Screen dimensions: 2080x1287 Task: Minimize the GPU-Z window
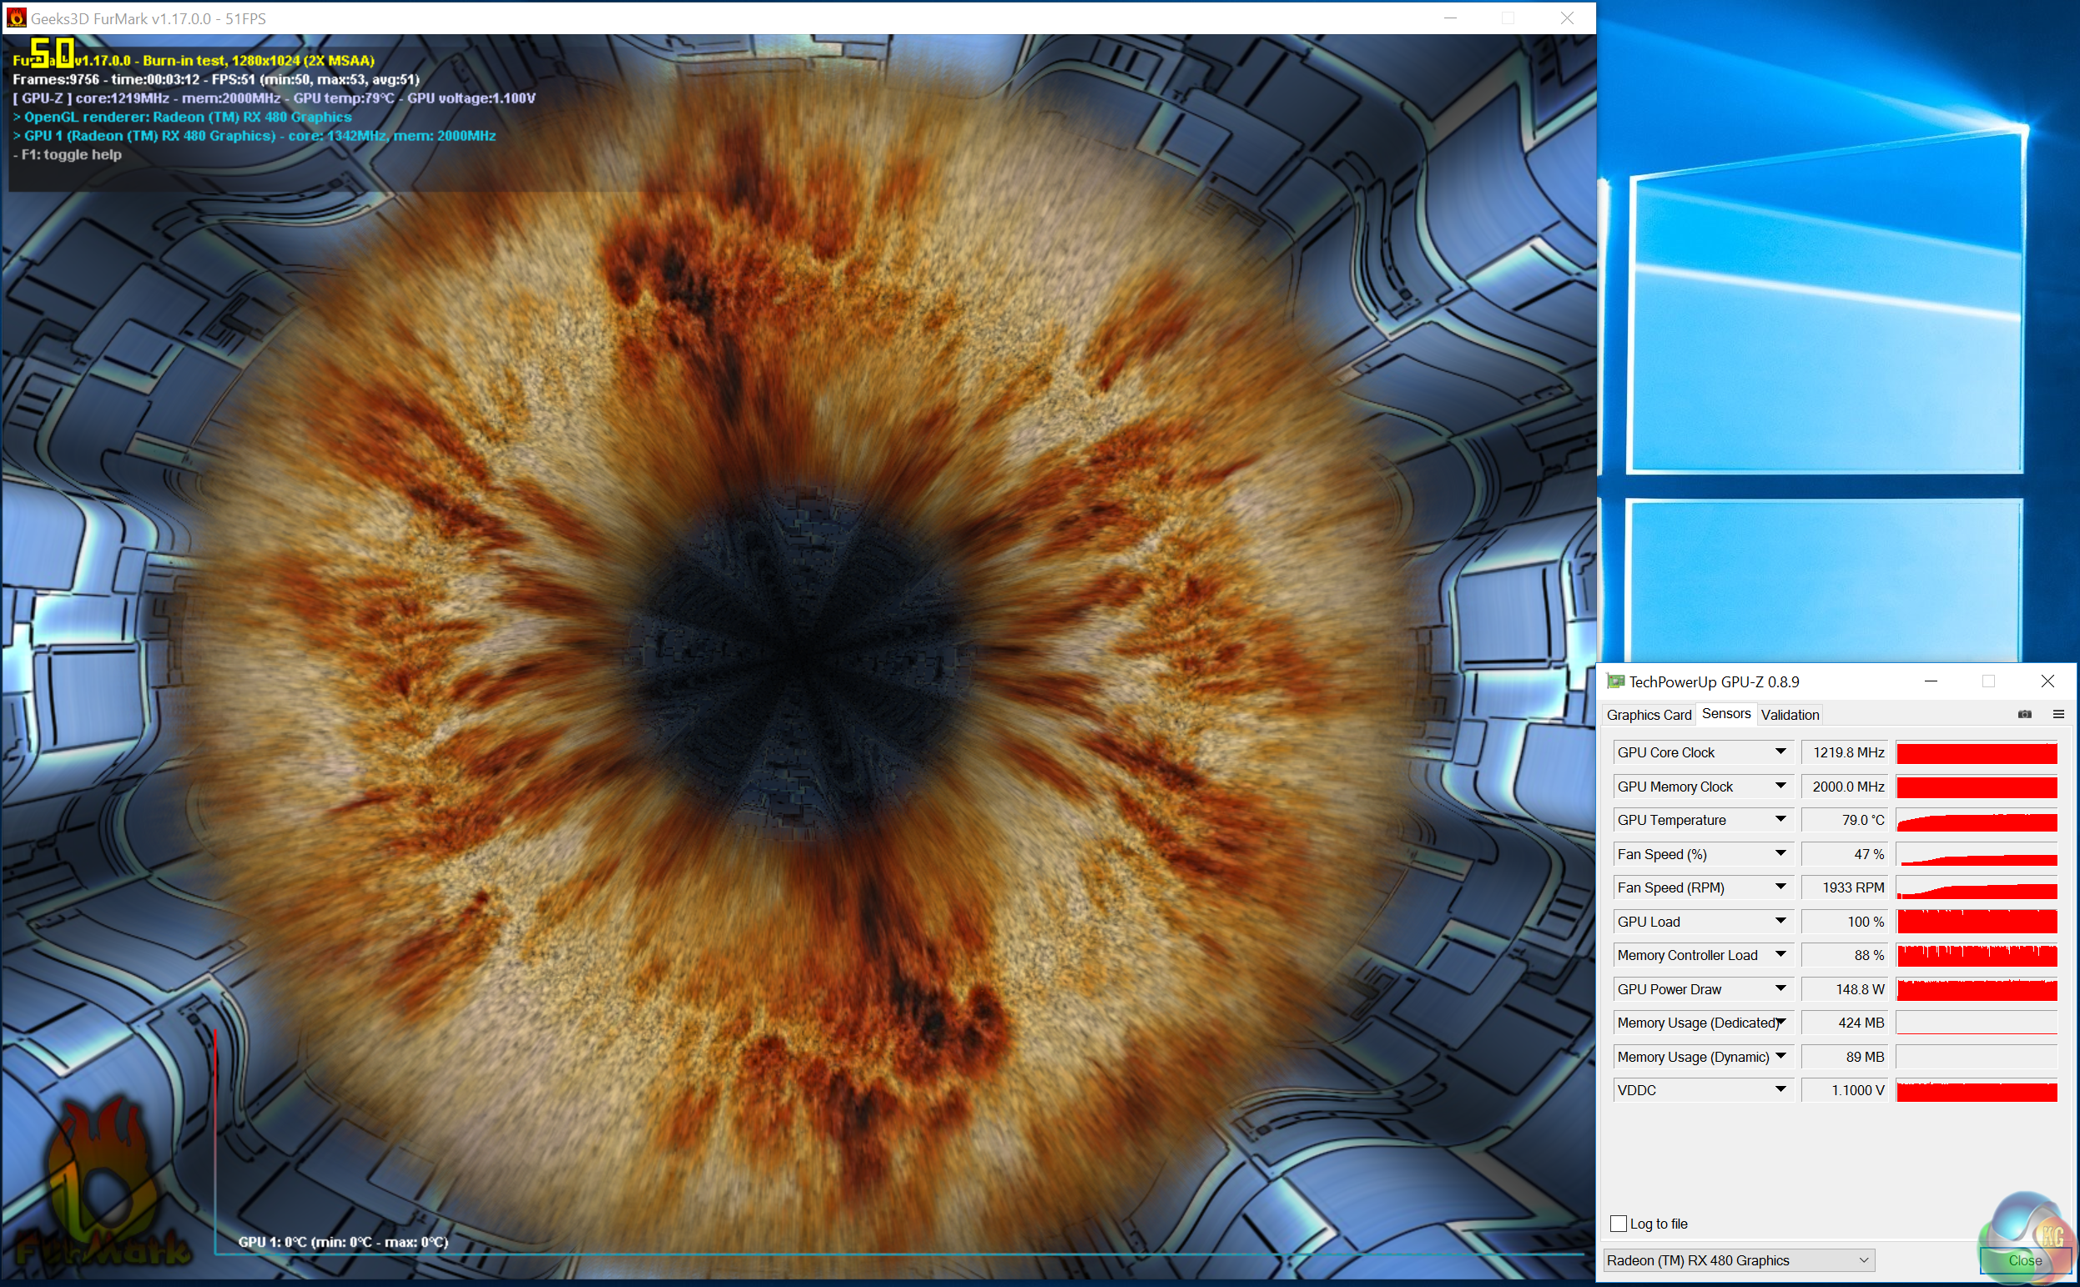[1930, 681]
